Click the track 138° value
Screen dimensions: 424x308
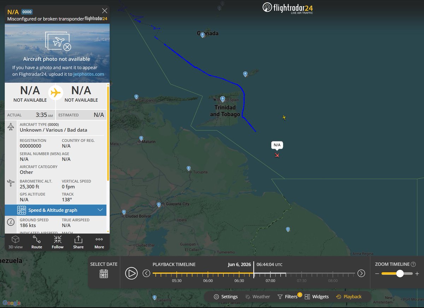click(x=67, y=200)
